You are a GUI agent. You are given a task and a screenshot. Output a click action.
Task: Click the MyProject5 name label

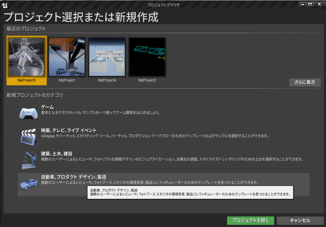tap(27, 80)
